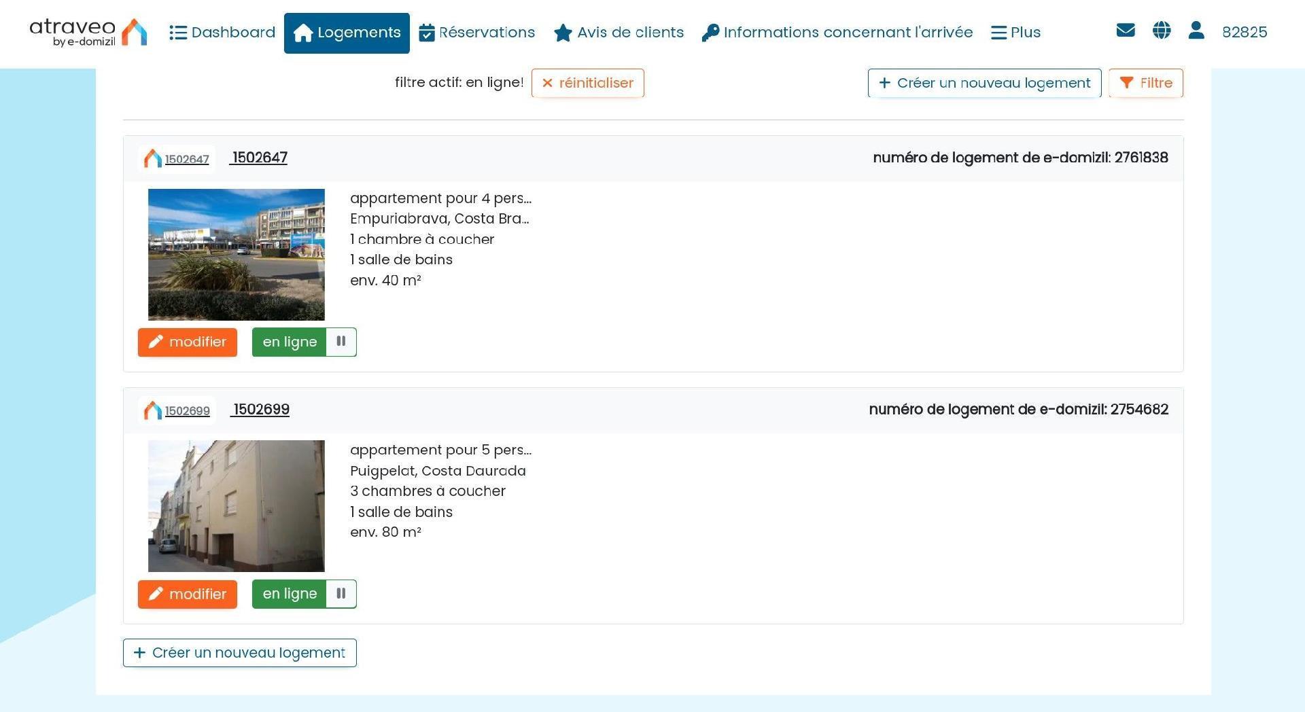
Task: Go to the Dashboard tab
Action: pyautogui.click(x=222, y=33)
